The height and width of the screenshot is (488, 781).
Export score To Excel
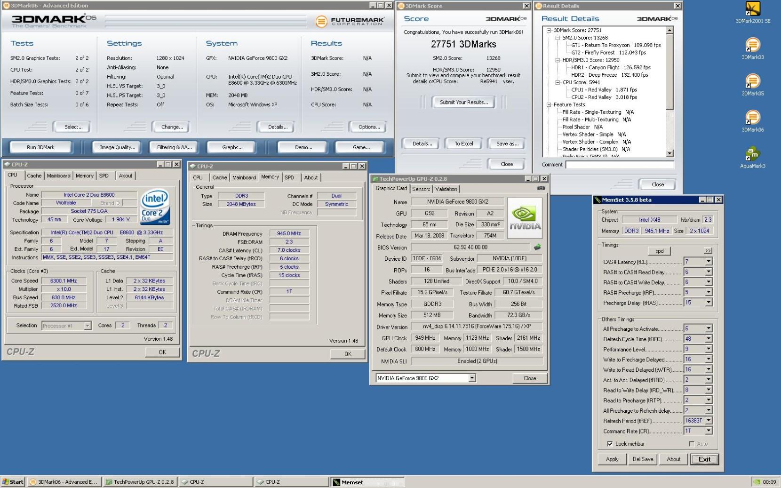463,144
